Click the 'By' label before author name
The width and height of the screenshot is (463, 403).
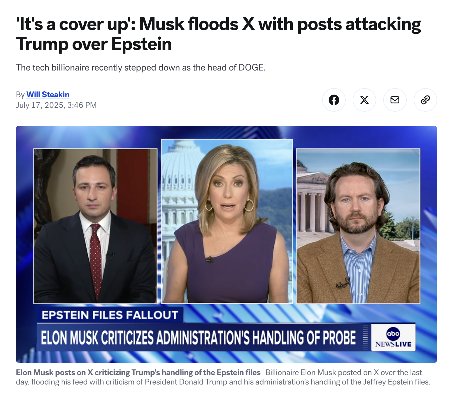click(x=20, y=95)
